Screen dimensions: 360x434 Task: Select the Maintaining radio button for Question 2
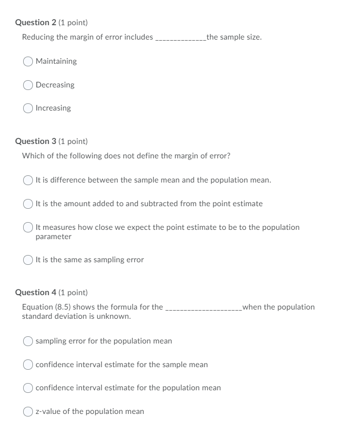point(28,61)
